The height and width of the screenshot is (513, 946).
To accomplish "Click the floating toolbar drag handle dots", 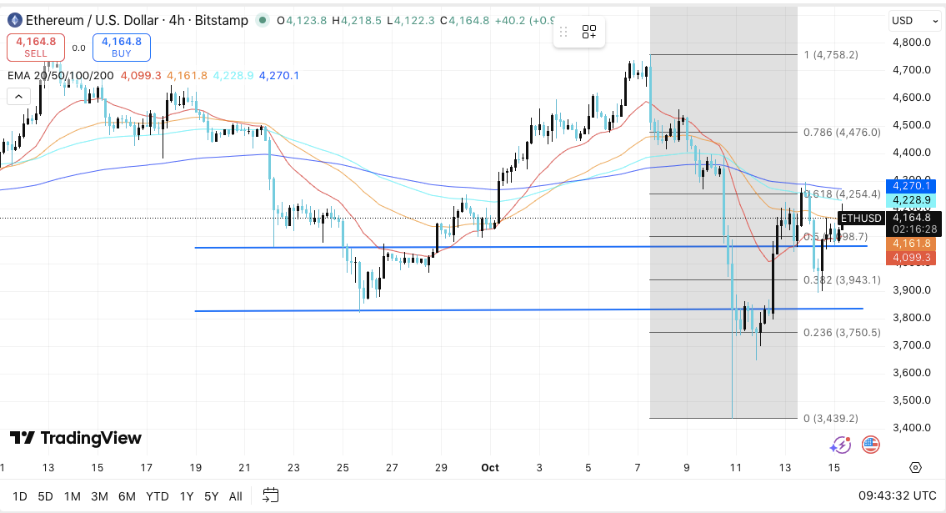I will (x=563, y=32).
